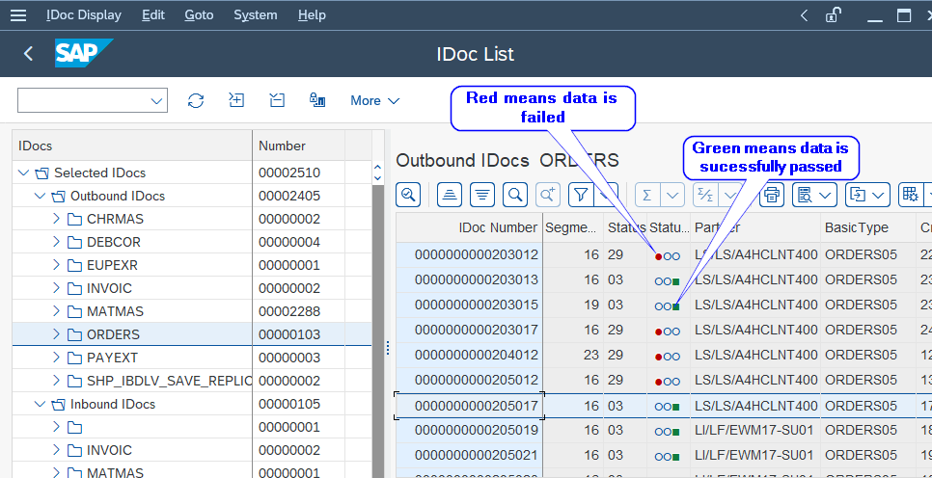This screenshot has width=932, height=478.
Task: Select IDoc number 0000000000205019
Action: click(x=477, y=430)
